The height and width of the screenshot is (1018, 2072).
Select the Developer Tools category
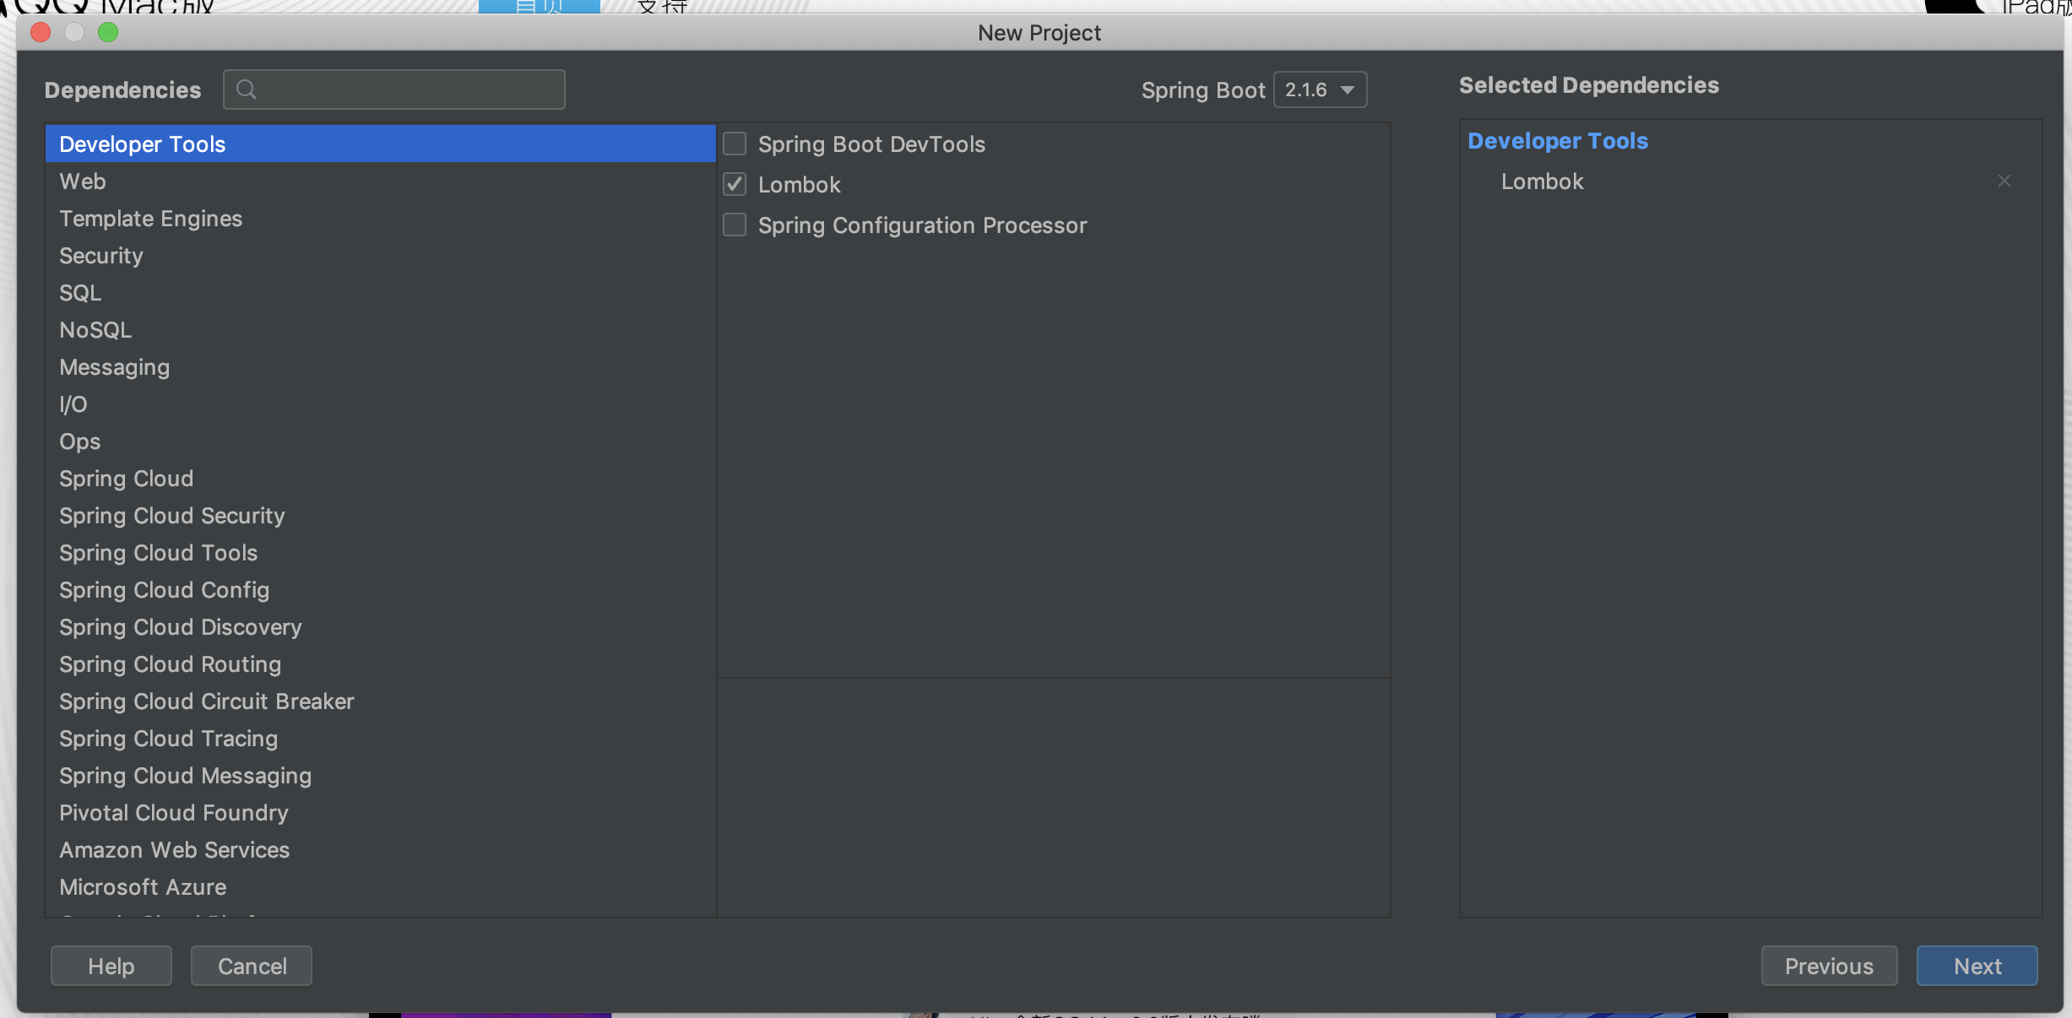[x=380, y=144]
